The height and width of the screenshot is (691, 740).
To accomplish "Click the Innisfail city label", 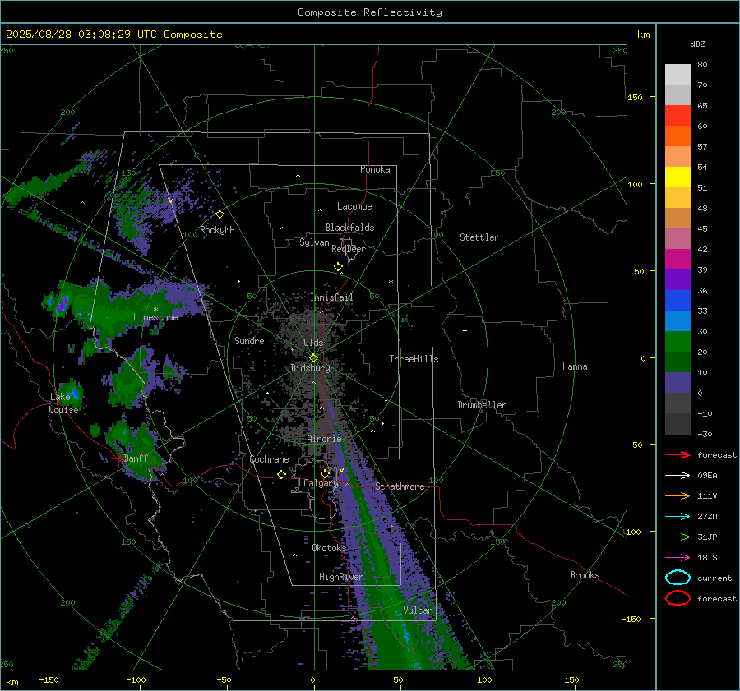I will tap(331, 297).
